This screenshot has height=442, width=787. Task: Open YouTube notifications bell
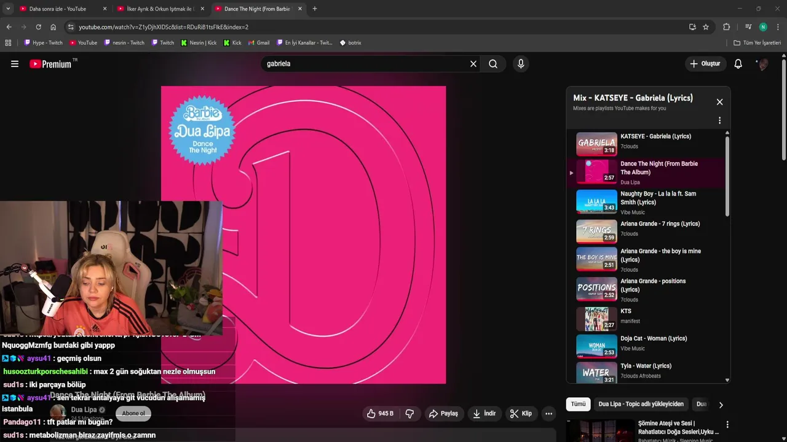(738, 64)
